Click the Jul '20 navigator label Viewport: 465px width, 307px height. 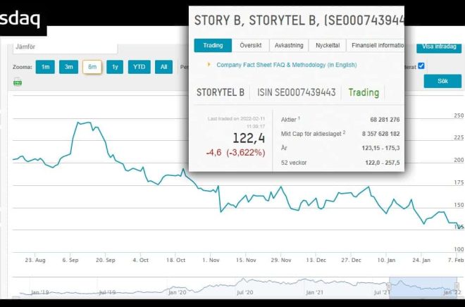pos(244,292)
